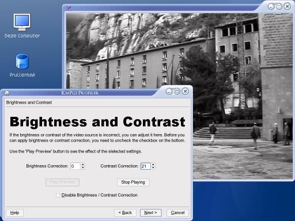The width and height of the screenshot is (295, 221).
Task: Decrease Contrast Correction with down arrow
Action: point(153,168)
